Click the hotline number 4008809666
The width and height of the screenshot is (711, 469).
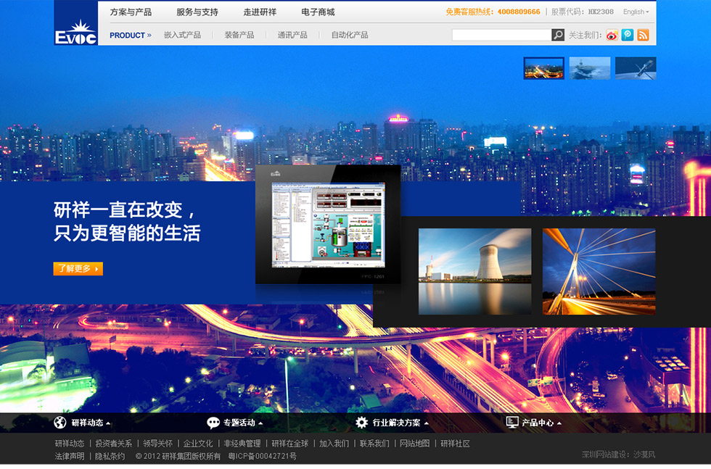519,12
